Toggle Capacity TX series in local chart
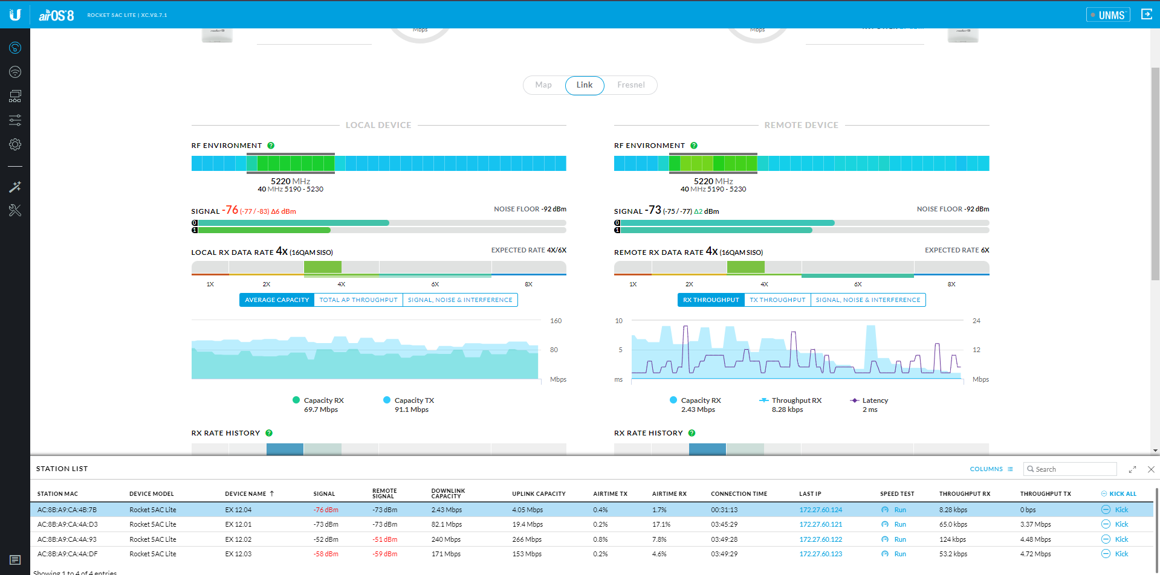The height and width of the screenshot is (575, 1160). [x=409, y=405]
